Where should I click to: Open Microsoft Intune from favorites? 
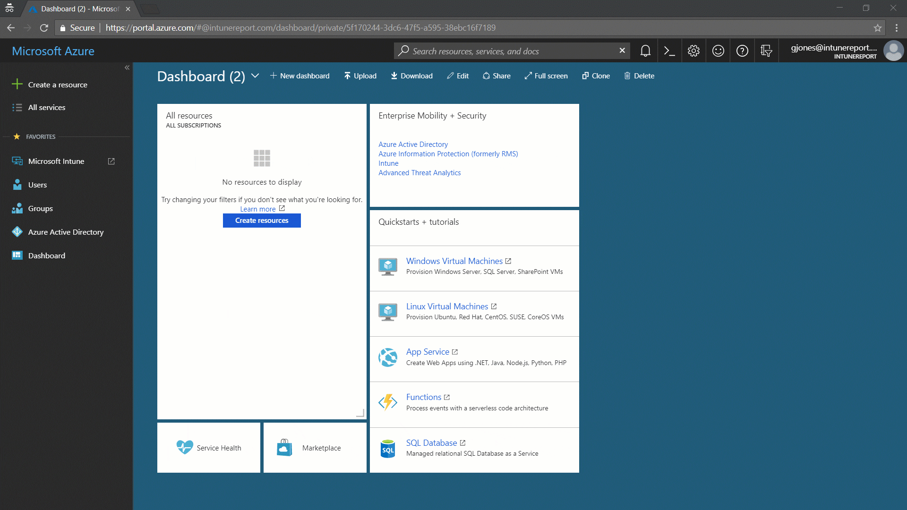pyautogui.click(x=56, y=161)
